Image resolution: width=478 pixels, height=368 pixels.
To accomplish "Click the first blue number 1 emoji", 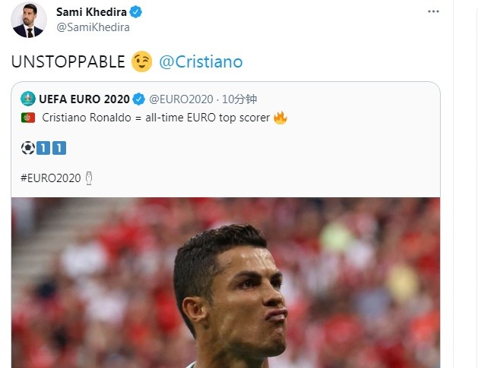I will click(43, 148).
